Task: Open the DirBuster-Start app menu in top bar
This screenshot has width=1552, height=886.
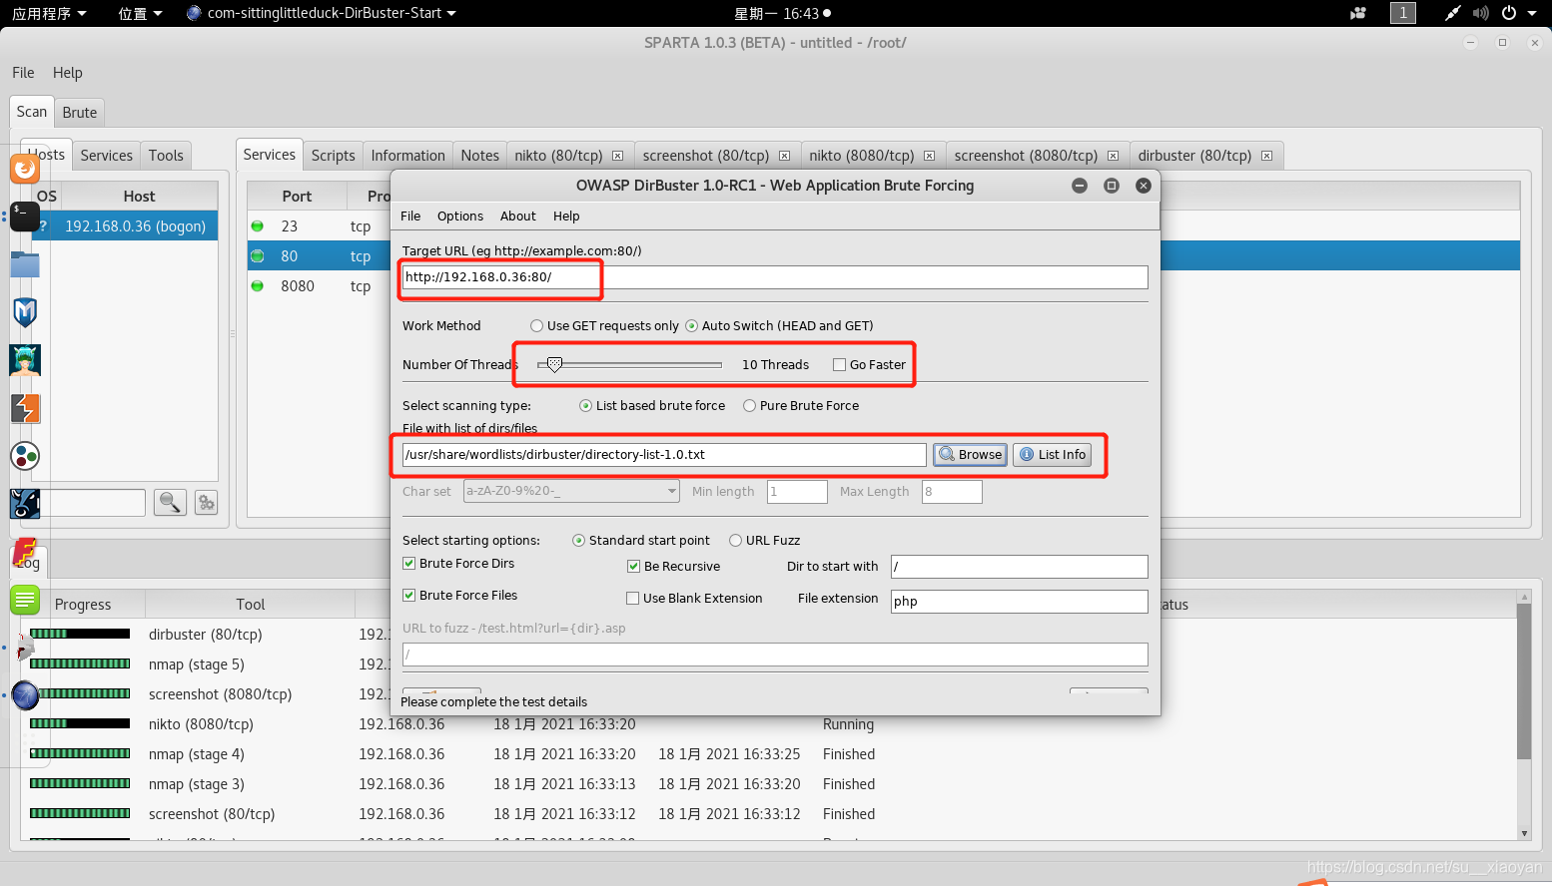Action: coord(322,13)
